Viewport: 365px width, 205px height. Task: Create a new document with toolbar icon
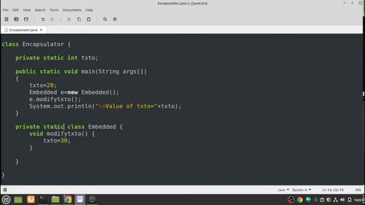pyautogui.click(x=6, y=19)
